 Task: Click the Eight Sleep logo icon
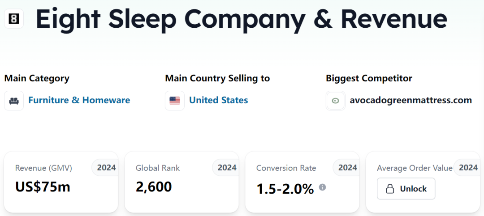pos(14,19)
